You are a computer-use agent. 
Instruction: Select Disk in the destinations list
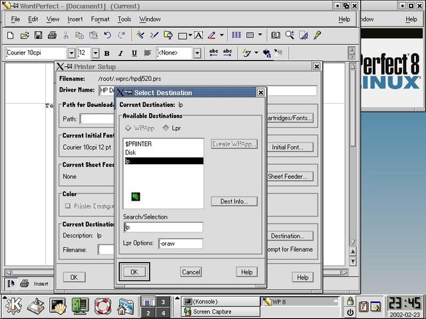[x=164, y=152]
